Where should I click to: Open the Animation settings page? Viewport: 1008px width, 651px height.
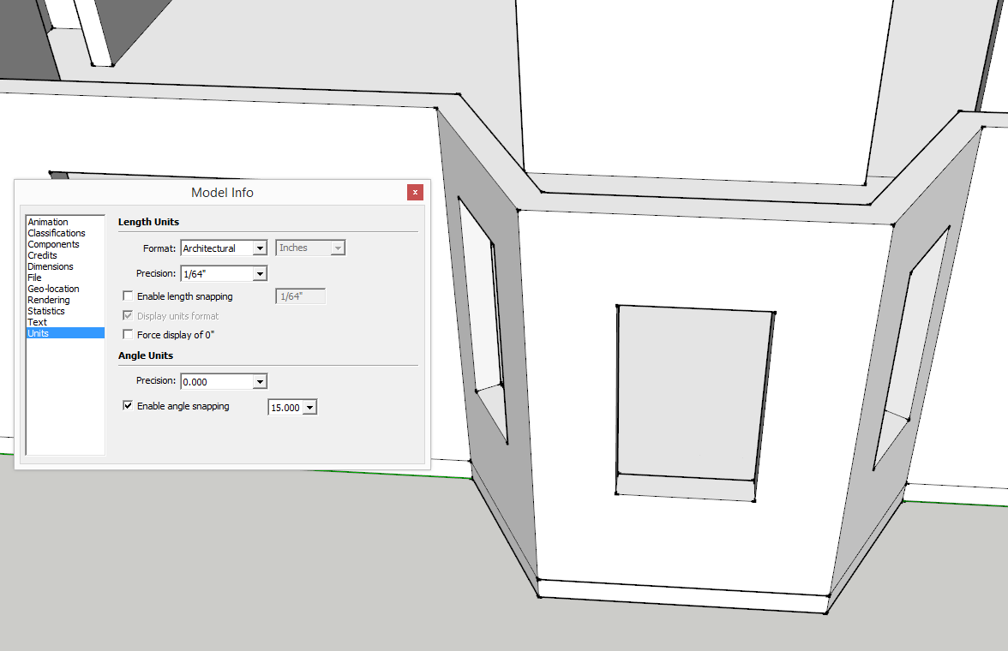(x=47, y=221)
